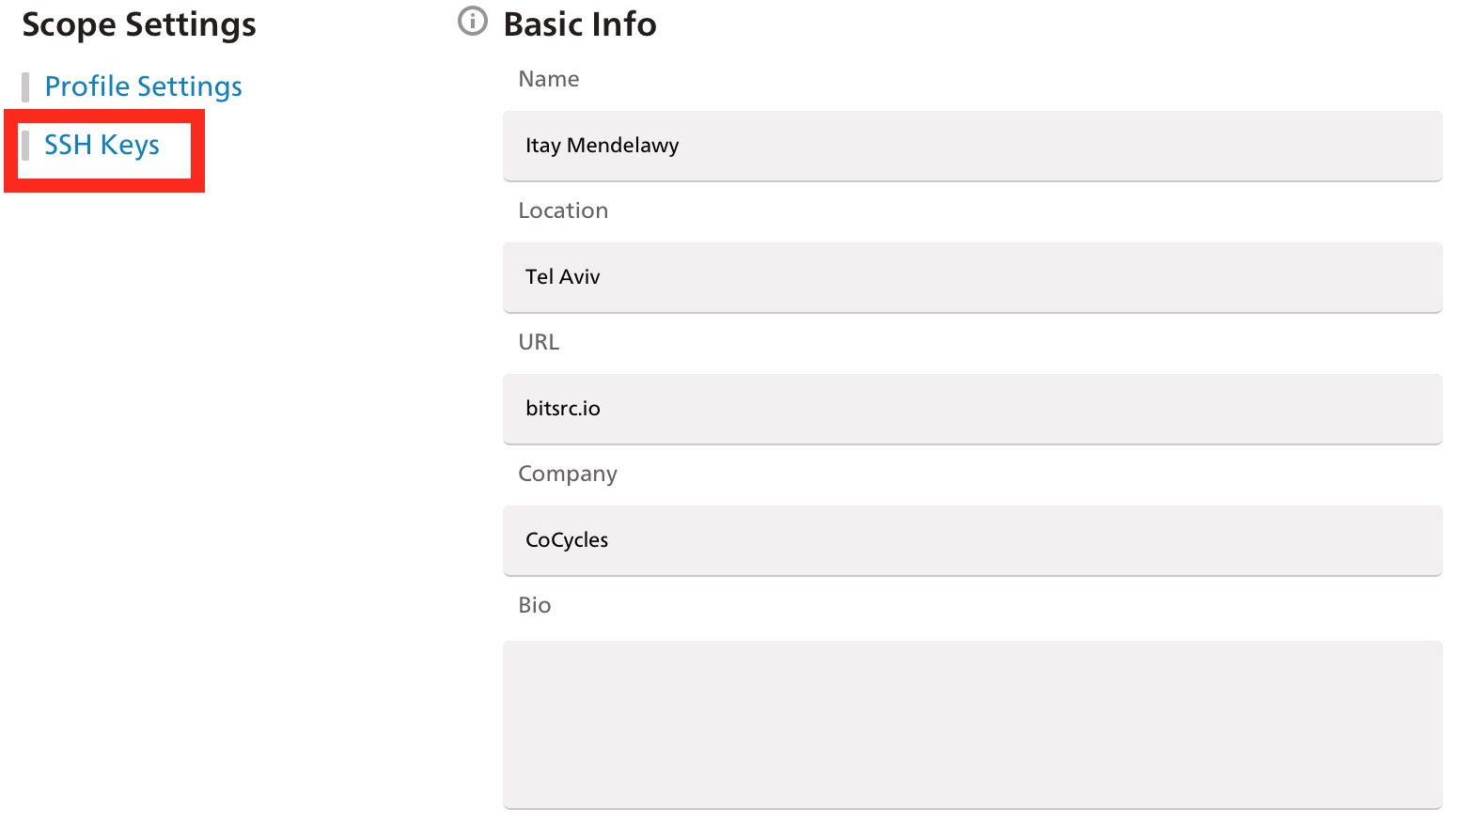This screenshot has width=1472, height=825.
Task: Click the Basic Info heading text
Action: pyautogui.click(x=580, y=24)
